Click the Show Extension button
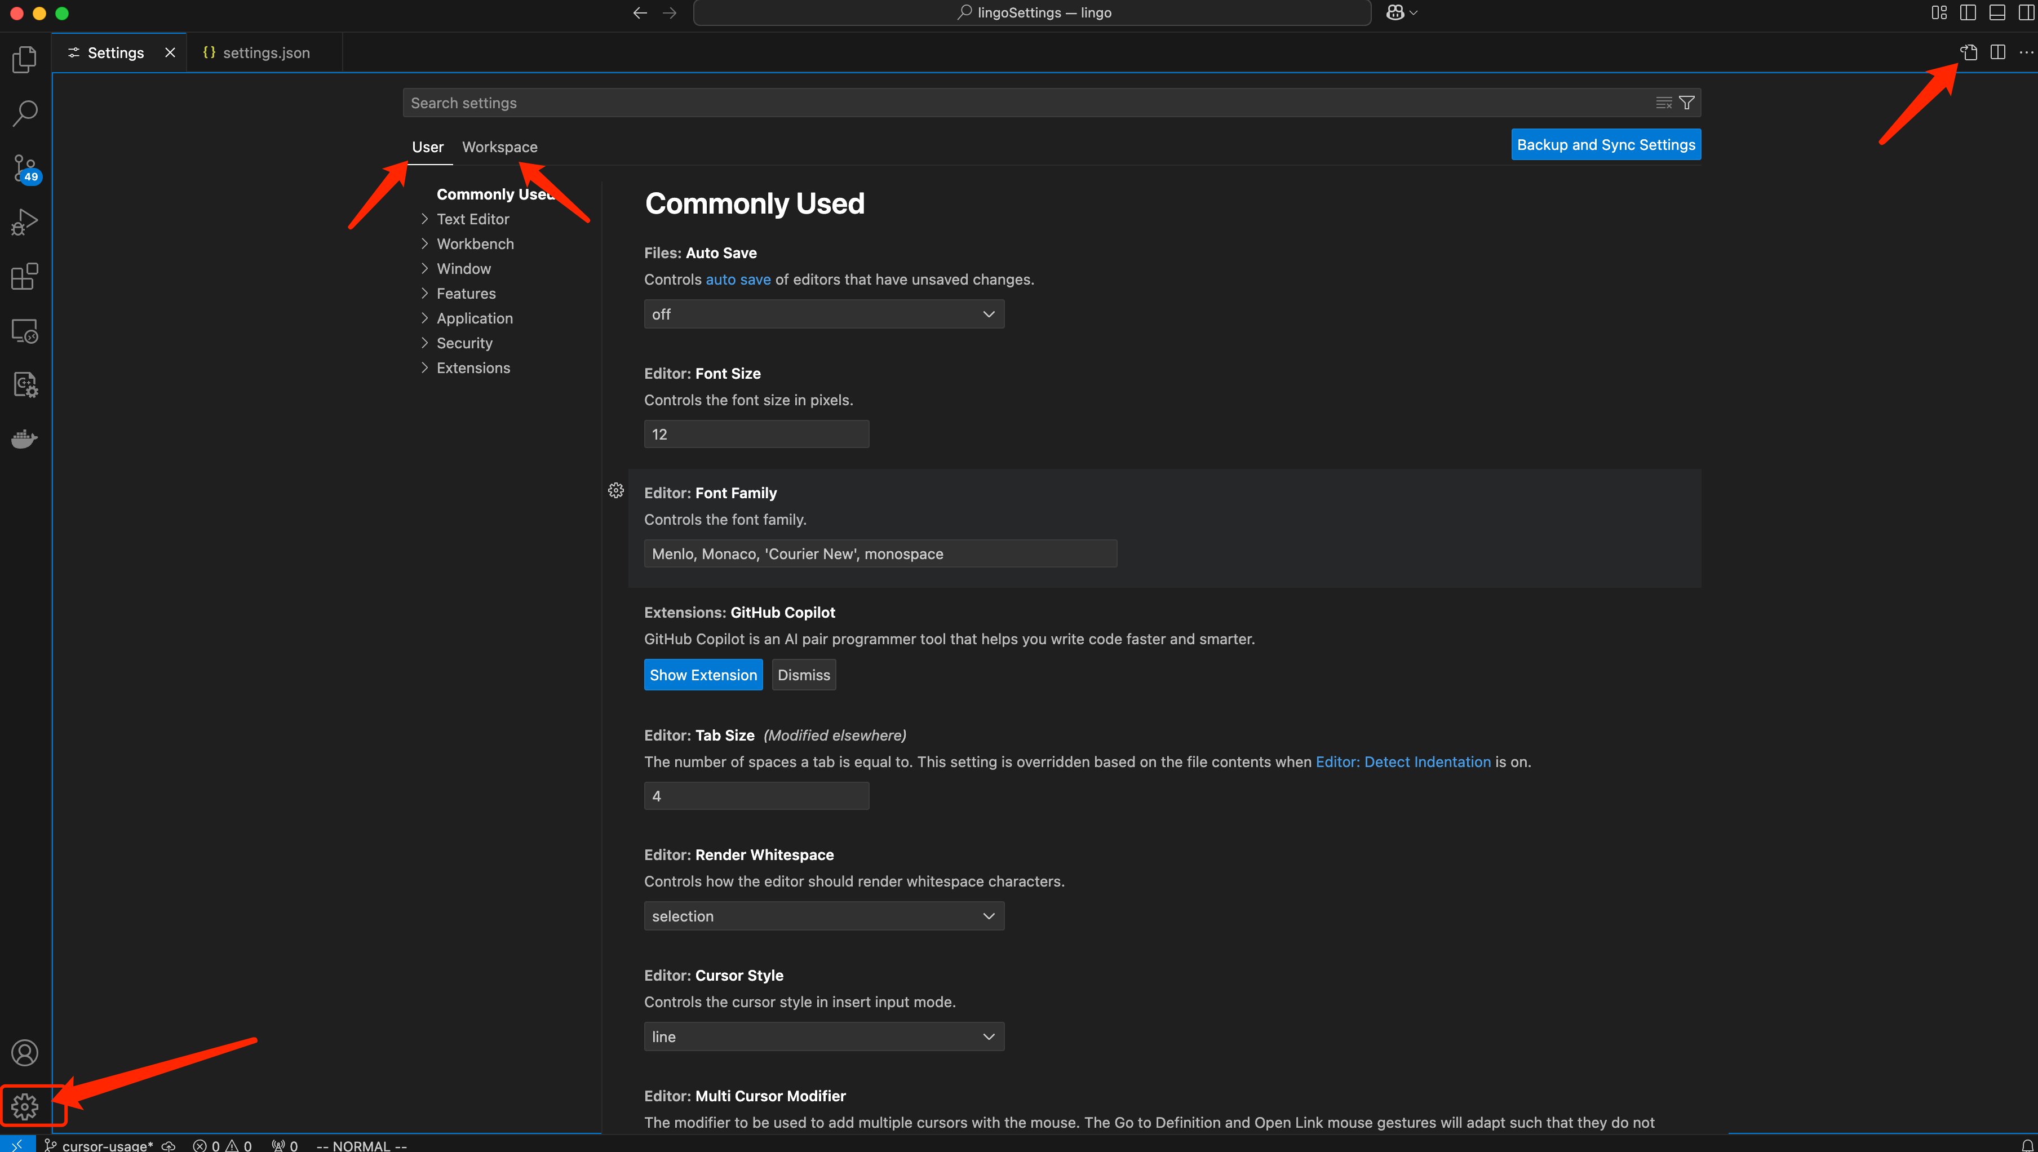 tap(703, 675)
